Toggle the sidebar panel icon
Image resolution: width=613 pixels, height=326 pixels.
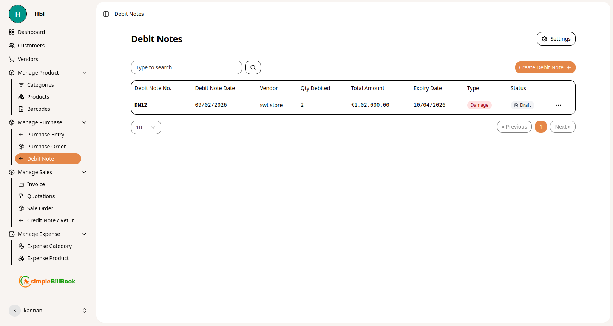(106, 14)
